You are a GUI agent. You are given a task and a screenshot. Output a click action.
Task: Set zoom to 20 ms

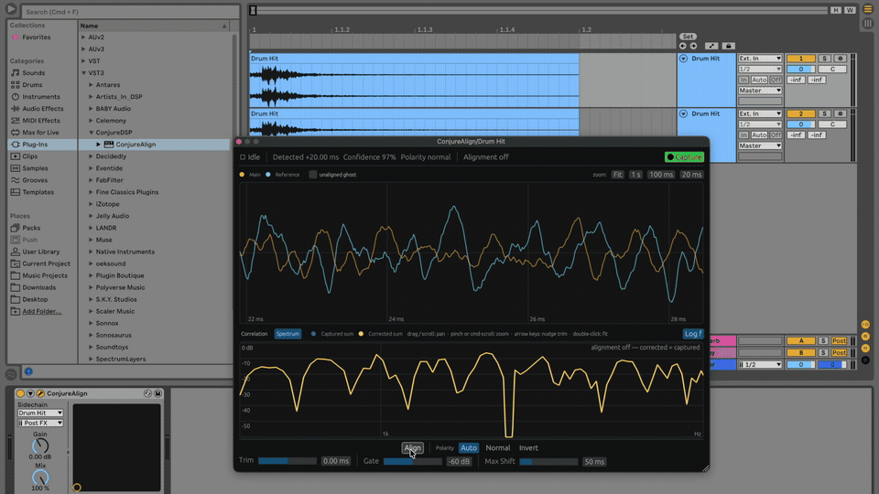(691, 175)
